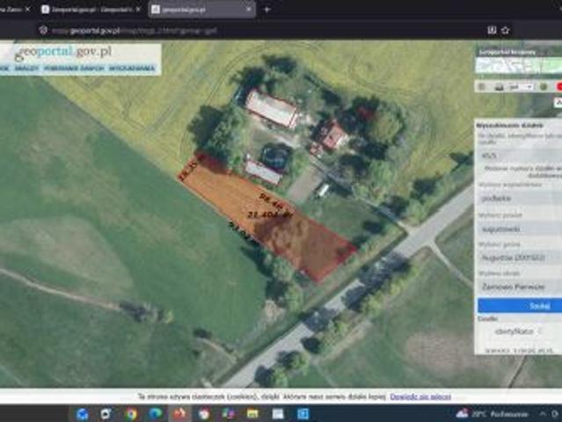
Task: Open Chrome from the taskbar
Action: tap(131, 414)
